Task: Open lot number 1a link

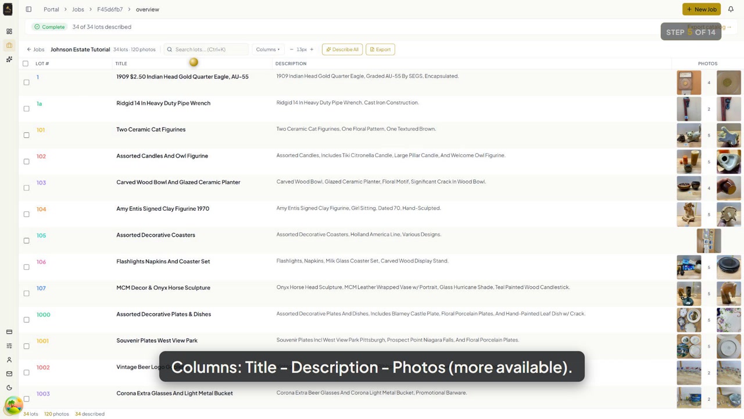Action: [x=39, y=104]
